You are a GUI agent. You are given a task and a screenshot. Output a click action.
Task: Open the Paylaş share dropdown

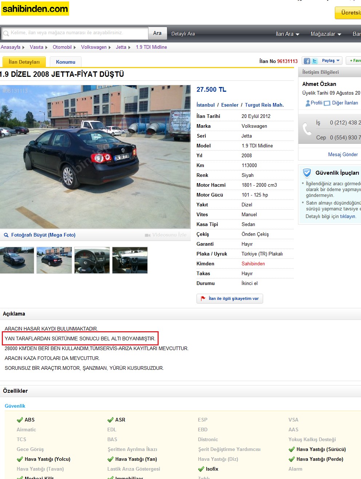(x=330, y=61)
